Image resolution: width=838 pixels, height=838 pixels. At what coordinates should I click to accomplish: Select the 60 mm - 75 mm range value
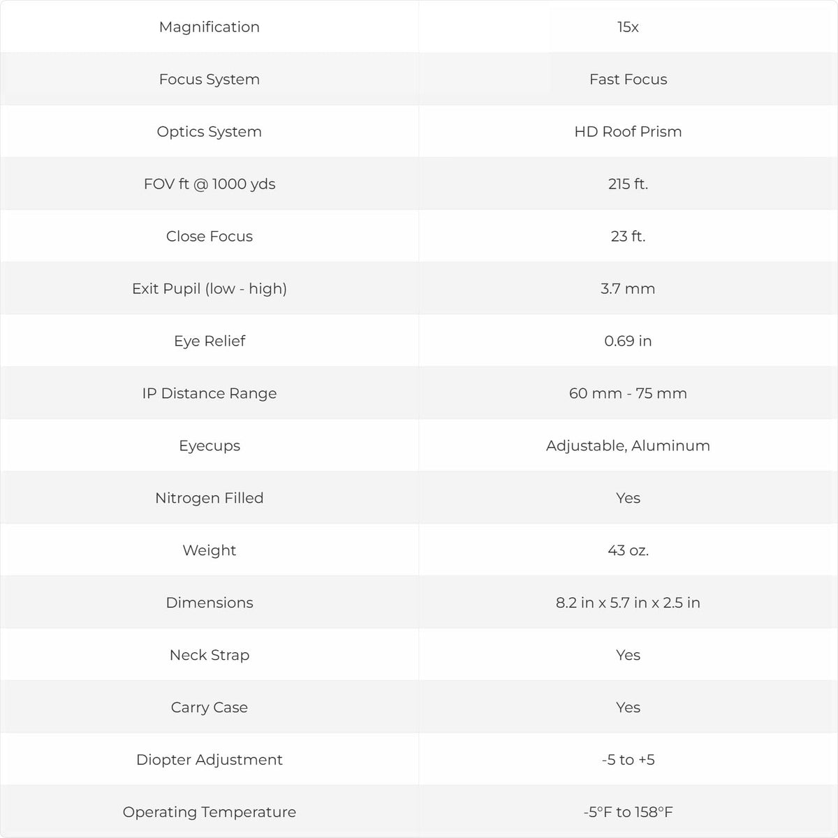pyautogui.click(x=628, y=393)
